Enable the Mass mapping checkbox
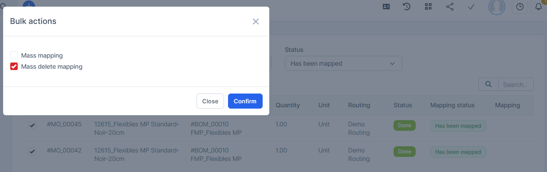Viewport: 547px width, 172px height. [14, 55]
